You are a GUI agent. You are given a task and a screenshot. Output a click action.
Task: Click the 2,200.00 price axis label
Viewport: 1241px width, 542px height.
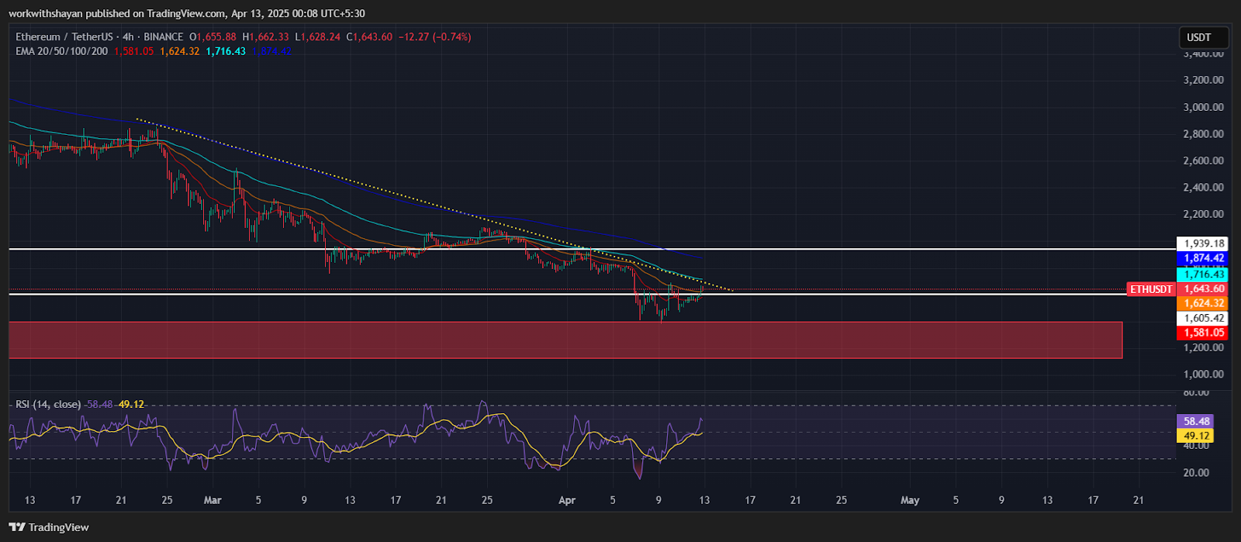1204,214
